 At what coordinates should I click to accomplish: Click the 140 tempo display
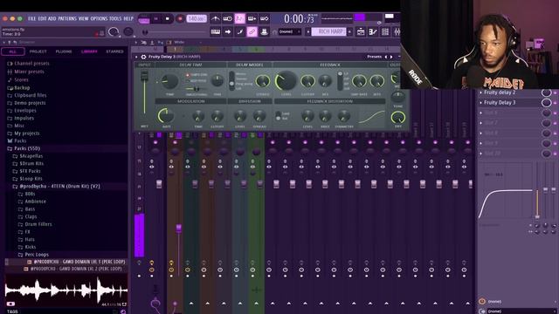point(197,18)
